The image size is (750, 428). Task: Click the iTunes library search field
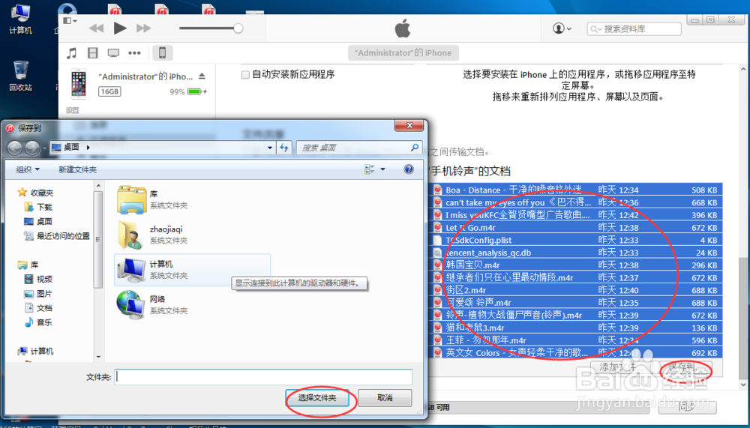point(634,28)
